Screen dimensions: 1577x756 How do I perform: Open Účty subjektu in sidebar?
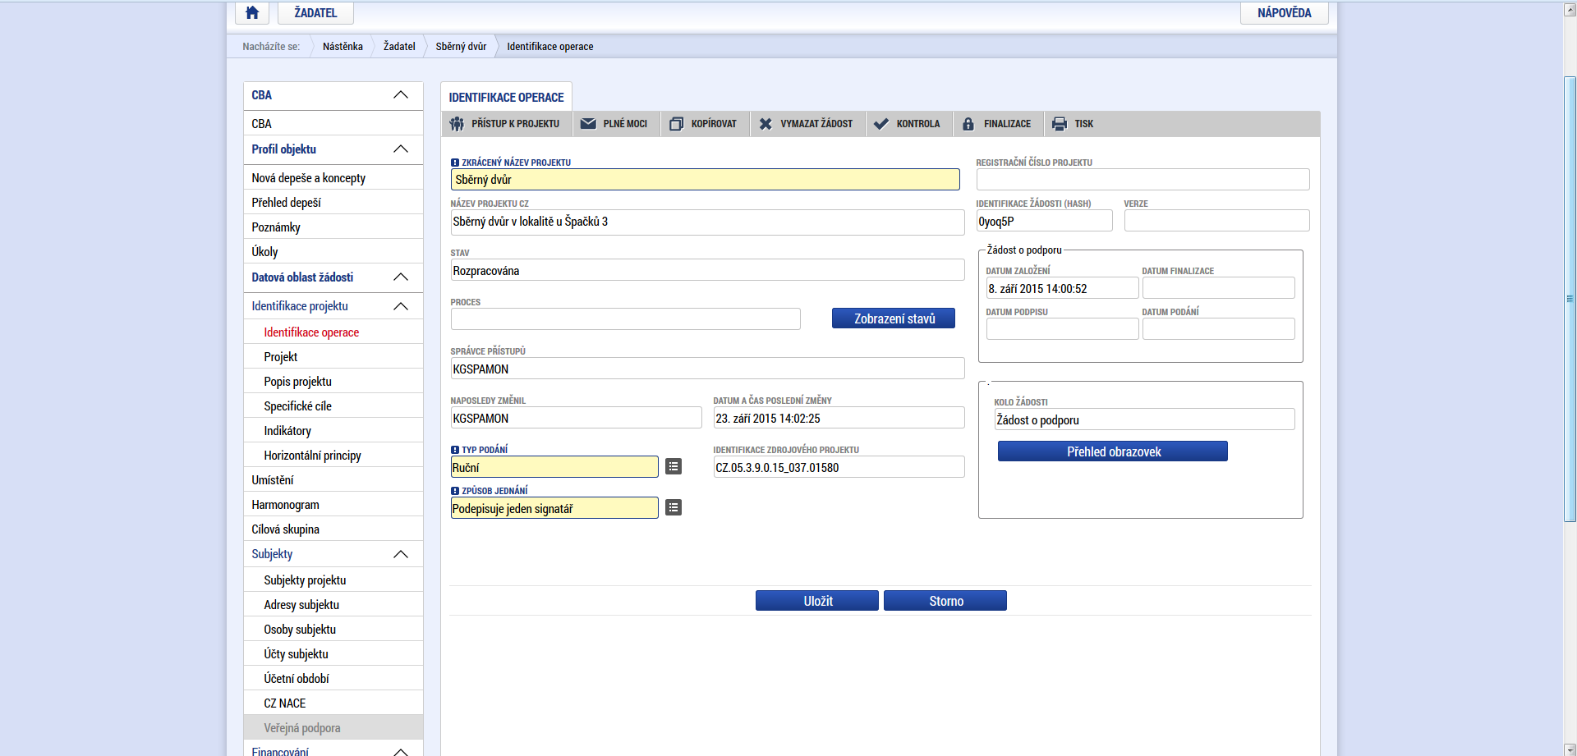(x=333, y=654)
